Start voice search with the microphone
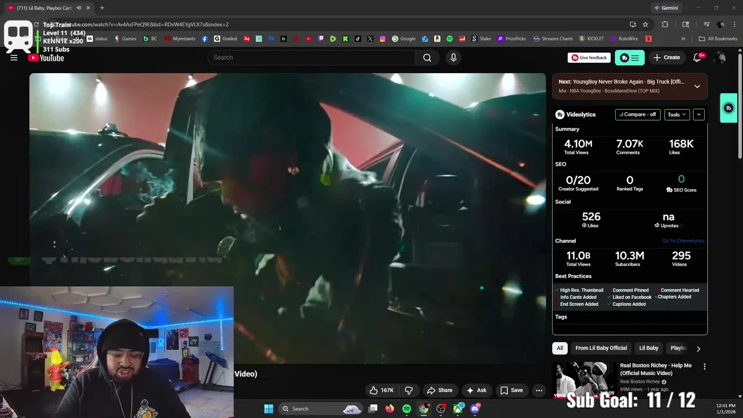The height and width of the screenshot is (418, 743). pyautogui.click(x=453, y=57)
